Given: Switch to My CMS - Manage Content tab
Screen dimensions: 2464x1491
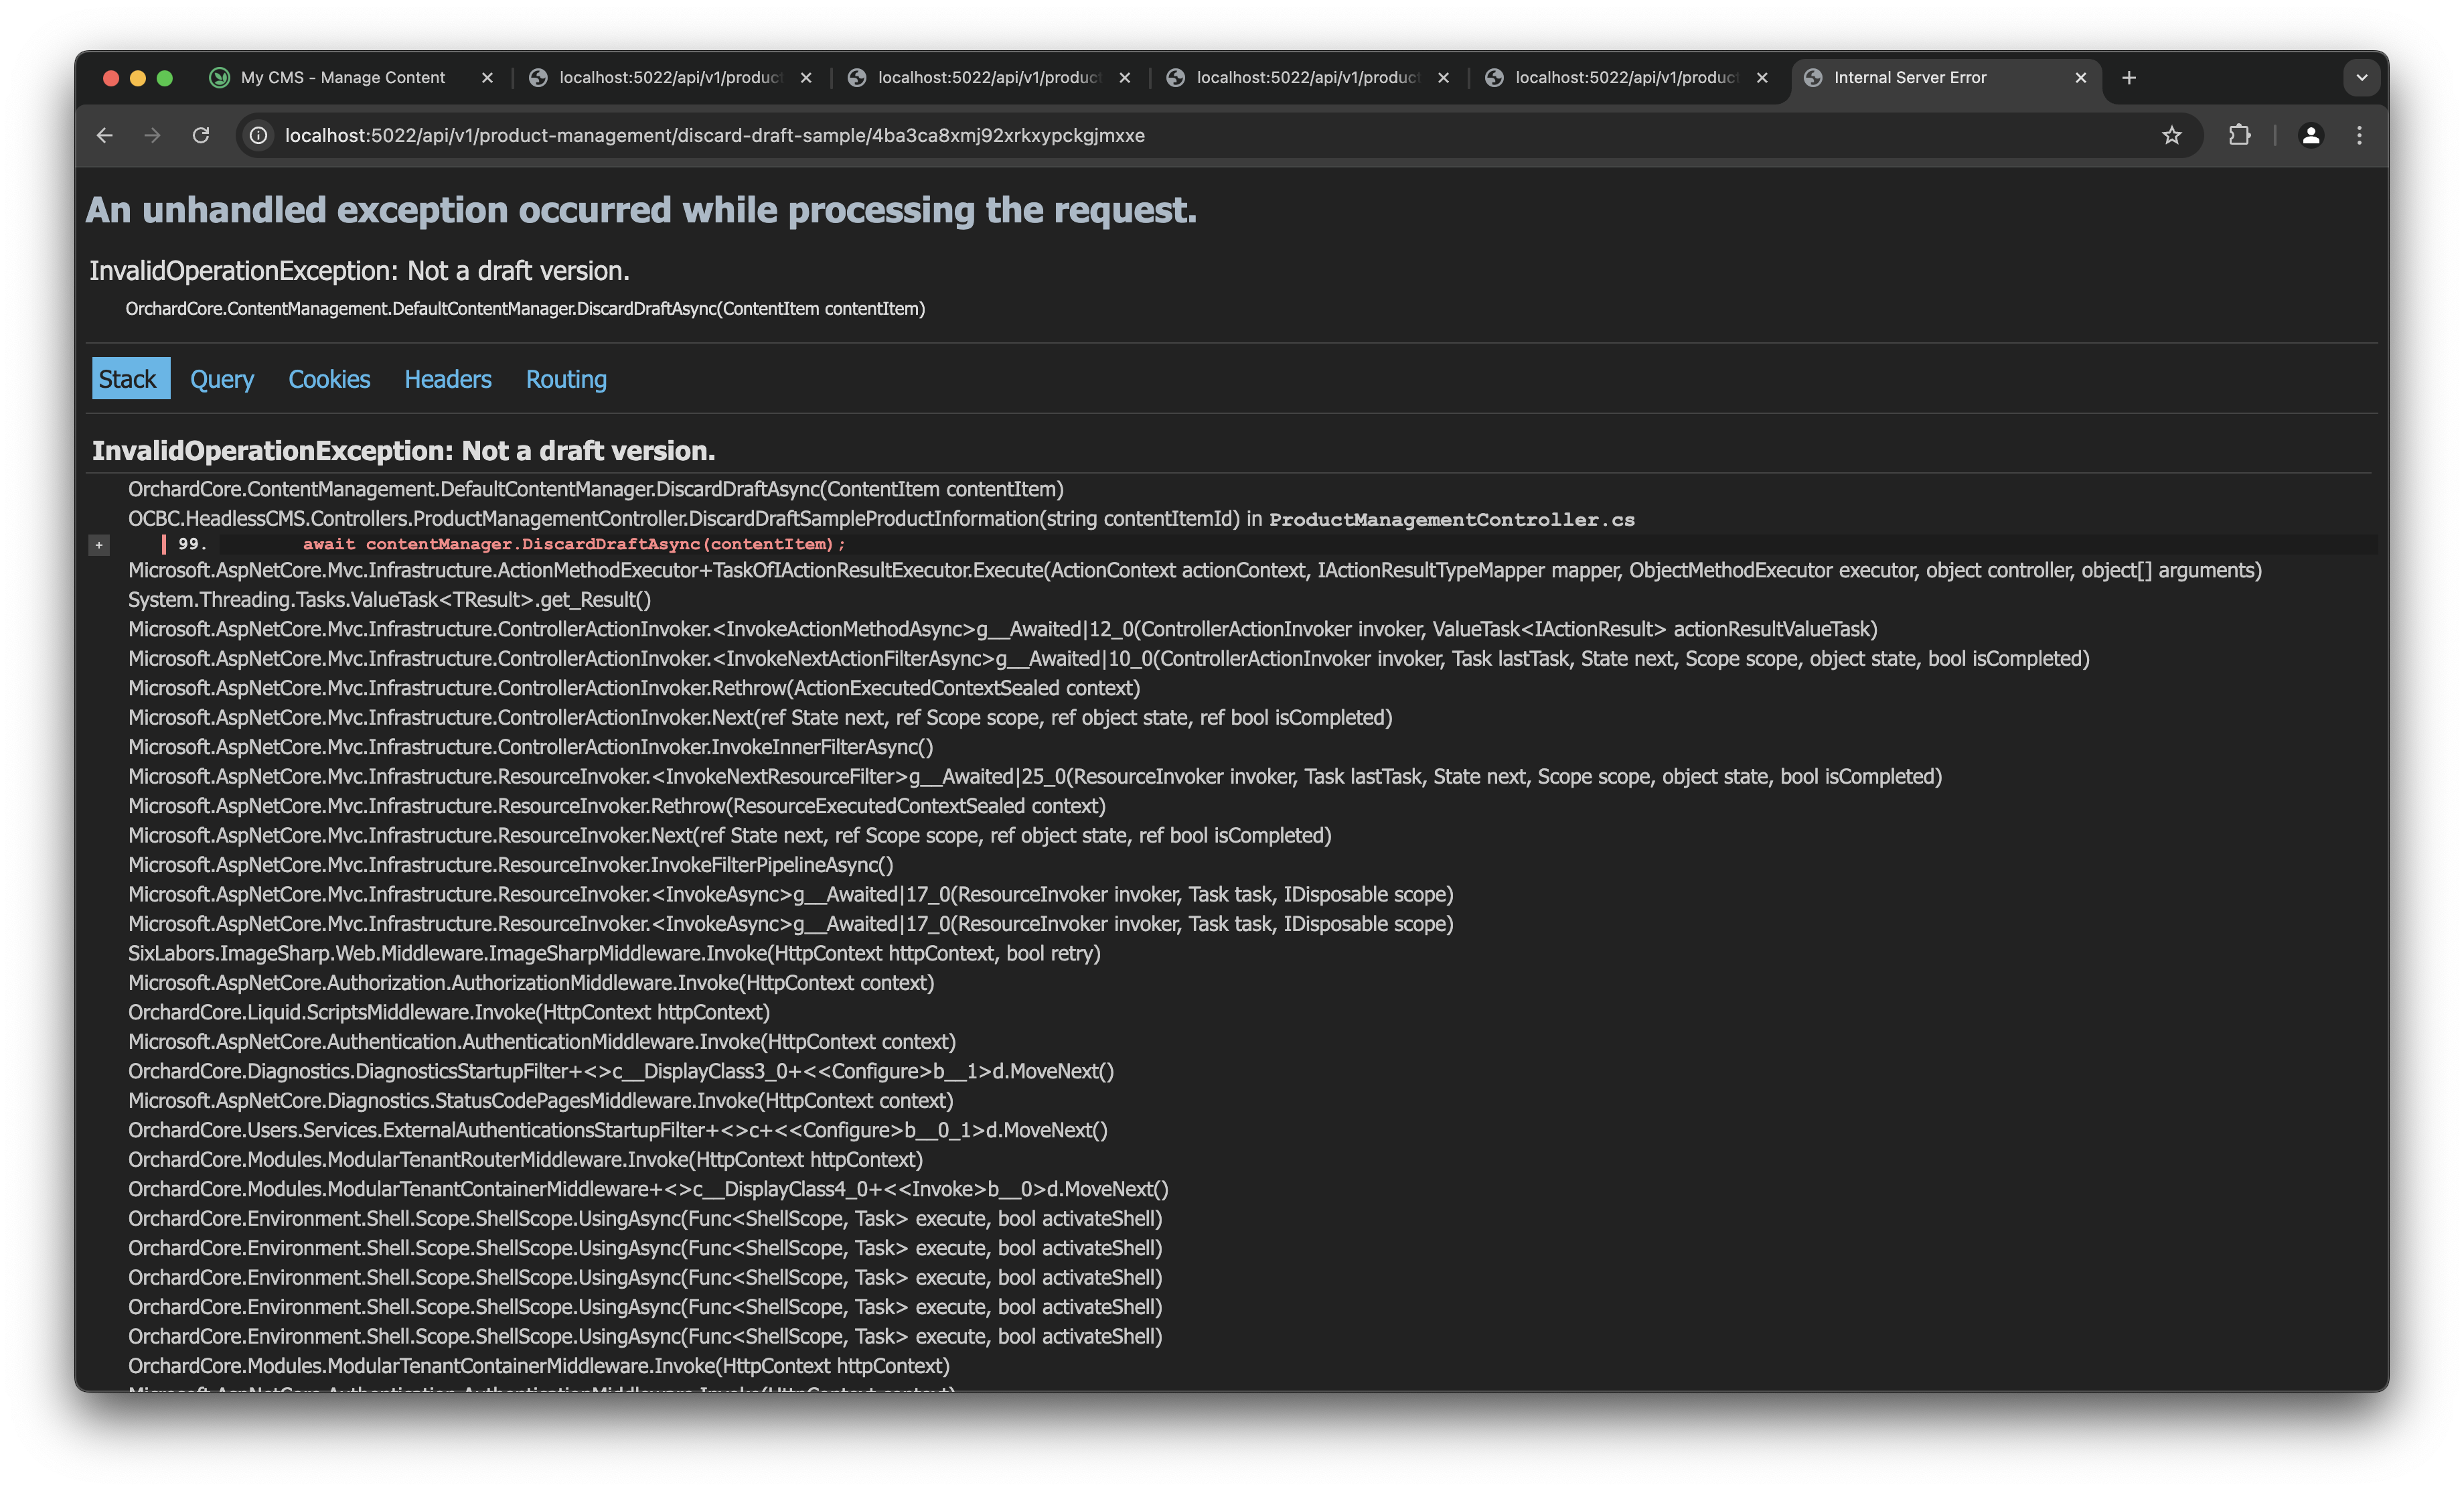Looking at the screenshot, I should click(x=342, y=78).
